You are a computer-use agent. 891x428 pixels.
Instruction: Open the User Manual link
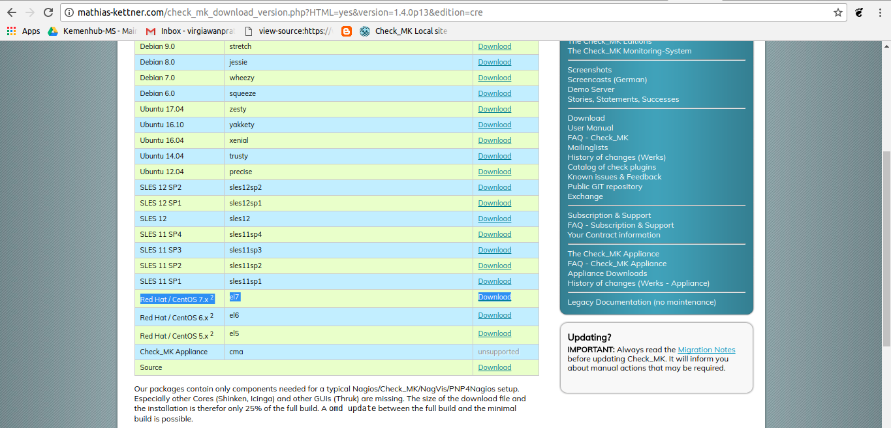590,128
